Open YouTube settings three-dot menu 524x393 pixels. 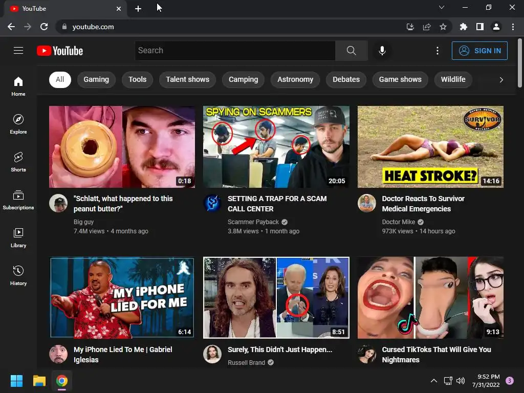[438, 51]
